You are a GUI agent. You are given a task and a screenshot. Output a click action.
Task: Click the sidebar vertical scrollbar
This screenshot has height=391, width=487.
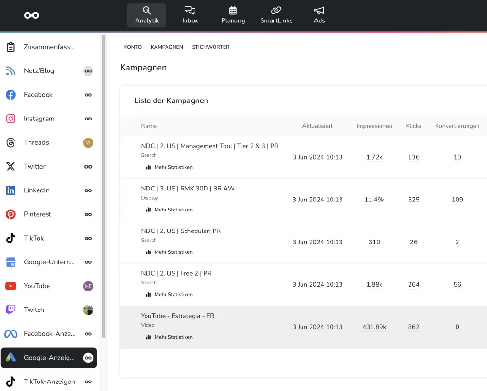click(x=103, y=186)
